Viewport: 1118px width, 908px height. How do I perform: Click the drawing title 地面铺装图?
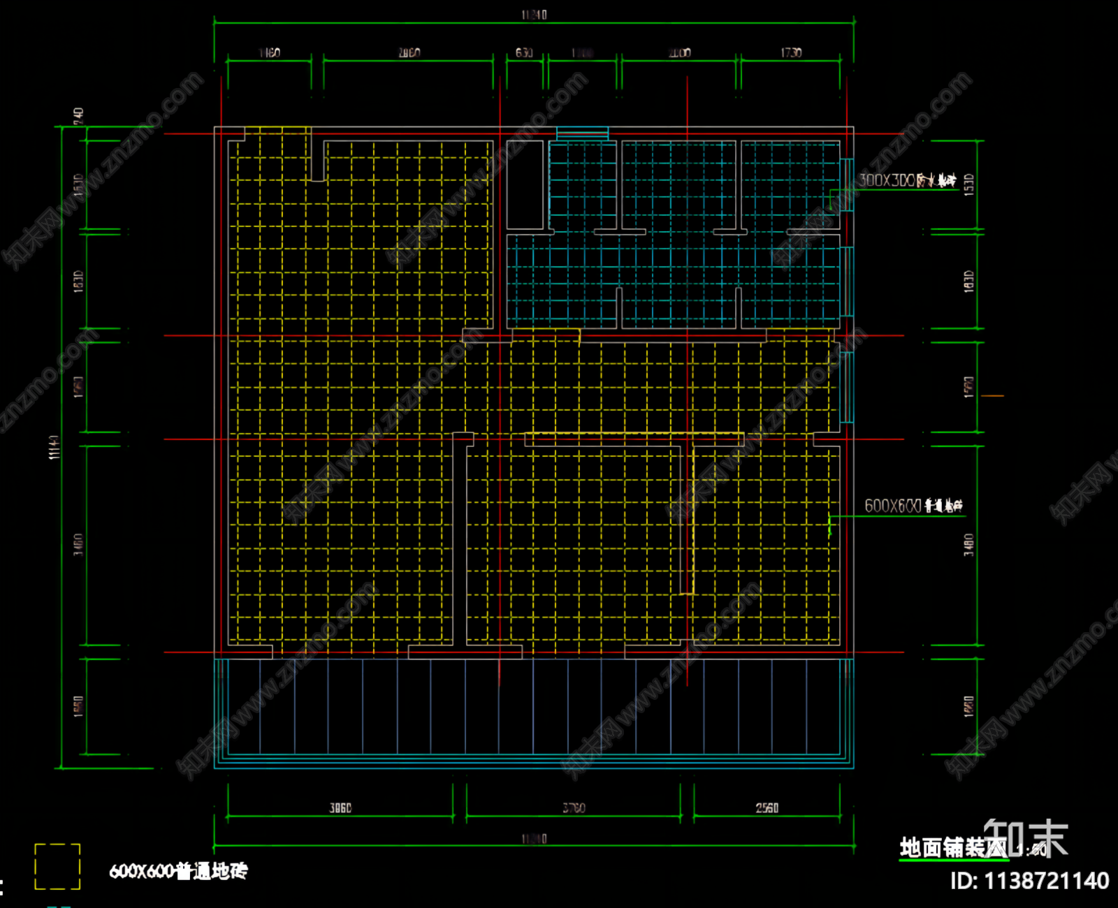coord(953,848)
